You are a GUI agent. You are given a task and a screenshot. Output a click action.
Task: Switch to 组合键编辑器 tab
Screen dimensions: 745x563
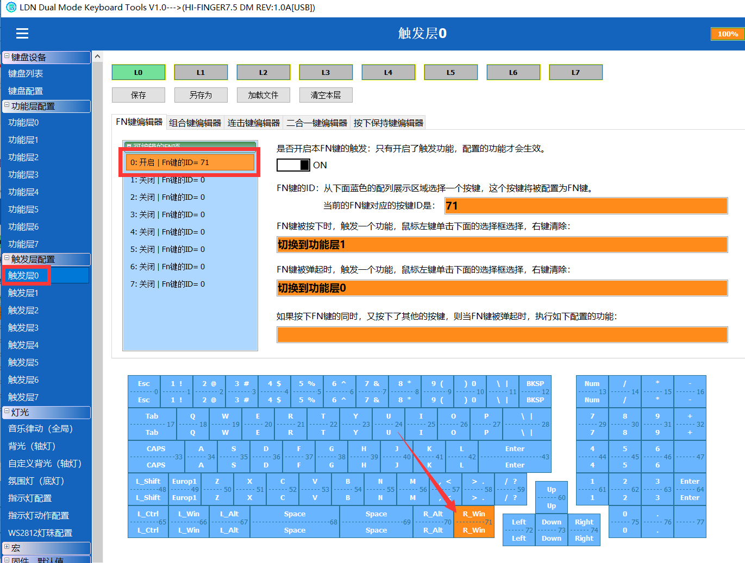pos(195,123)
